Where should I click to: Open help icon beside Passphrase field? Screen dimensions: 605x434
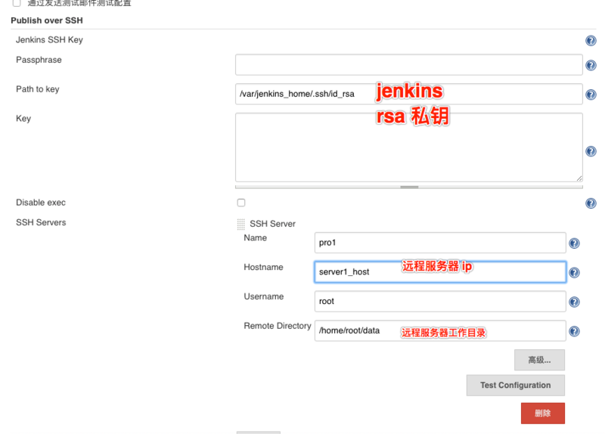[591, 65]
